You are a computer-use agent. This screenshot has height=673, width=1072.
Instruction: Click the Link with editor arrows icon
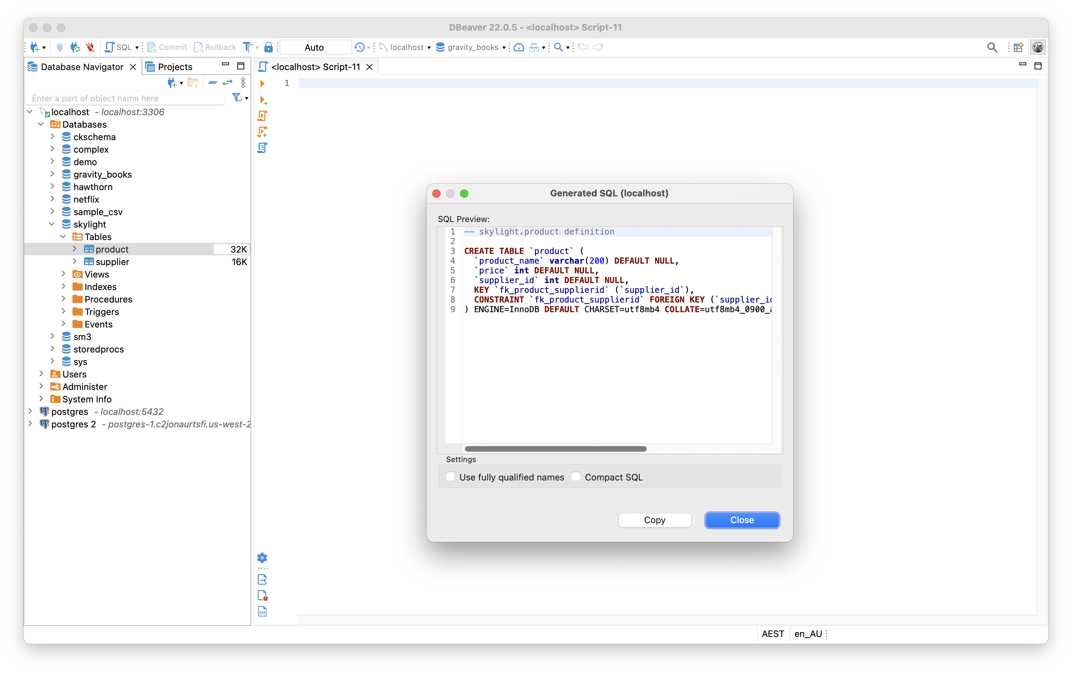pos(228,82)
